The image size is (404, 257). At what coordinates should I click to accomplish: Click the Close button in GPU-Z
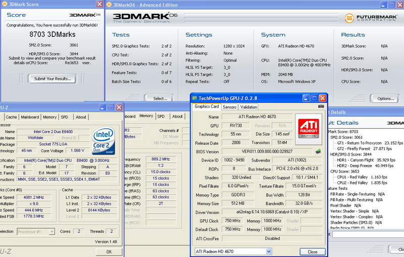pyautogui.click(x=312, y=251)
